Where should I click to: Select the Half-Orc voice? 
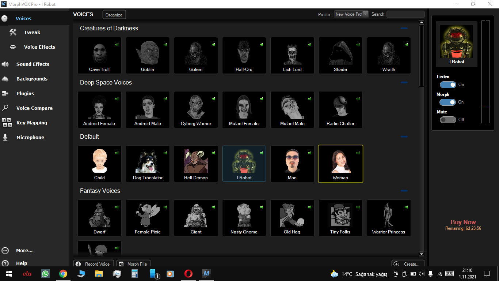coord(244,55)
